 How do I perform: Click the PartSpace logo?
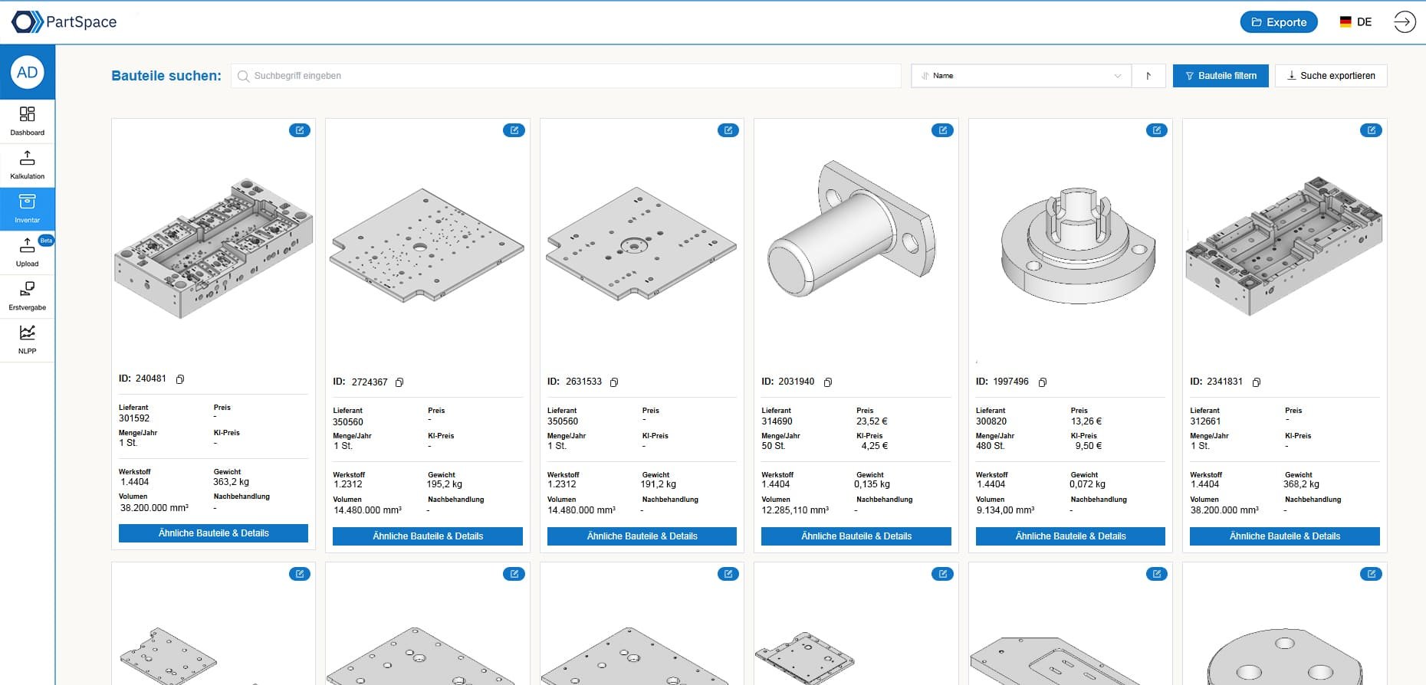[64, 22]
